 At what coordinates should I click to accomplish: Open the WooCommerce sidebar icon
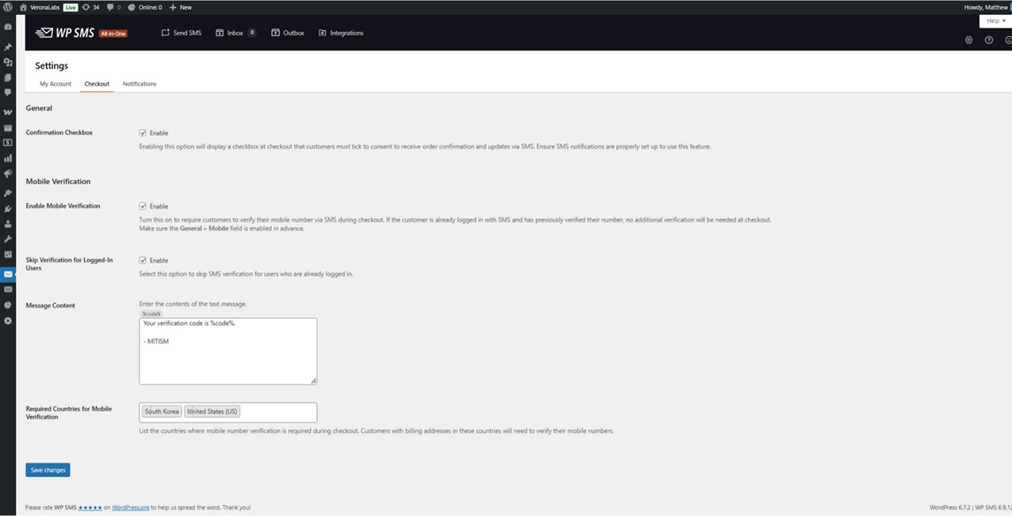(x=8, y=112)
